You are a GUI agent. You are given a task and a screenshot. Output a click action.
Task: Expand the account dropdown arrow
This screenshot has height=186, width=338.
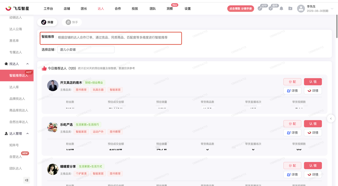tap(332, 9)
